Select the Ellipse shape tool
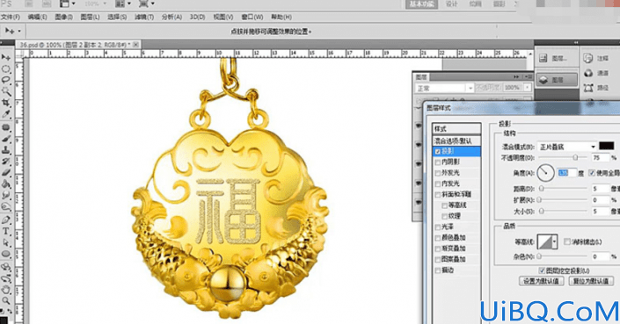This screenshot has height=324, width=620. [5, 254]
